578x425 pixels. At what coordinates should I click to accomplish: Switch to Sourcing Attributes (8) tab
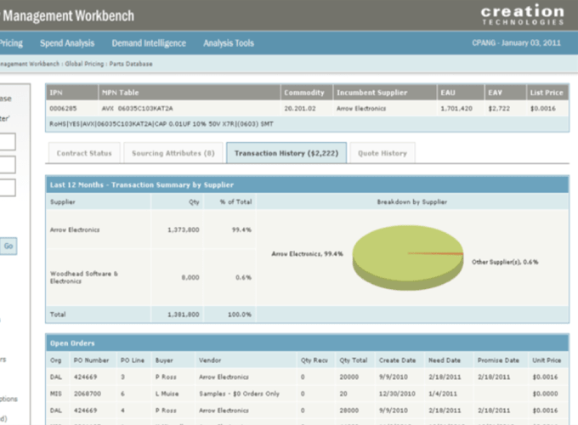[172, 153]
